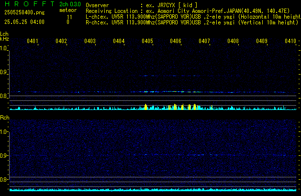The width and height of the screenshot is (301, 196).
Task: Click the 0409 time marker
Action: click(x=262, y=41)
